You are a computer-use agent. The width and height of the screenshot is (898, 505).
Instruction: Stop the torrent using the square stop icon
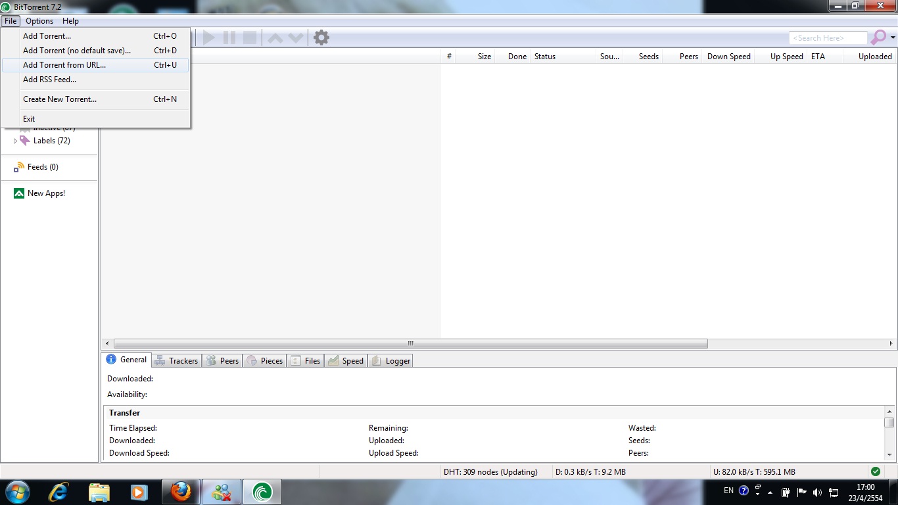(x=250, y=37)
